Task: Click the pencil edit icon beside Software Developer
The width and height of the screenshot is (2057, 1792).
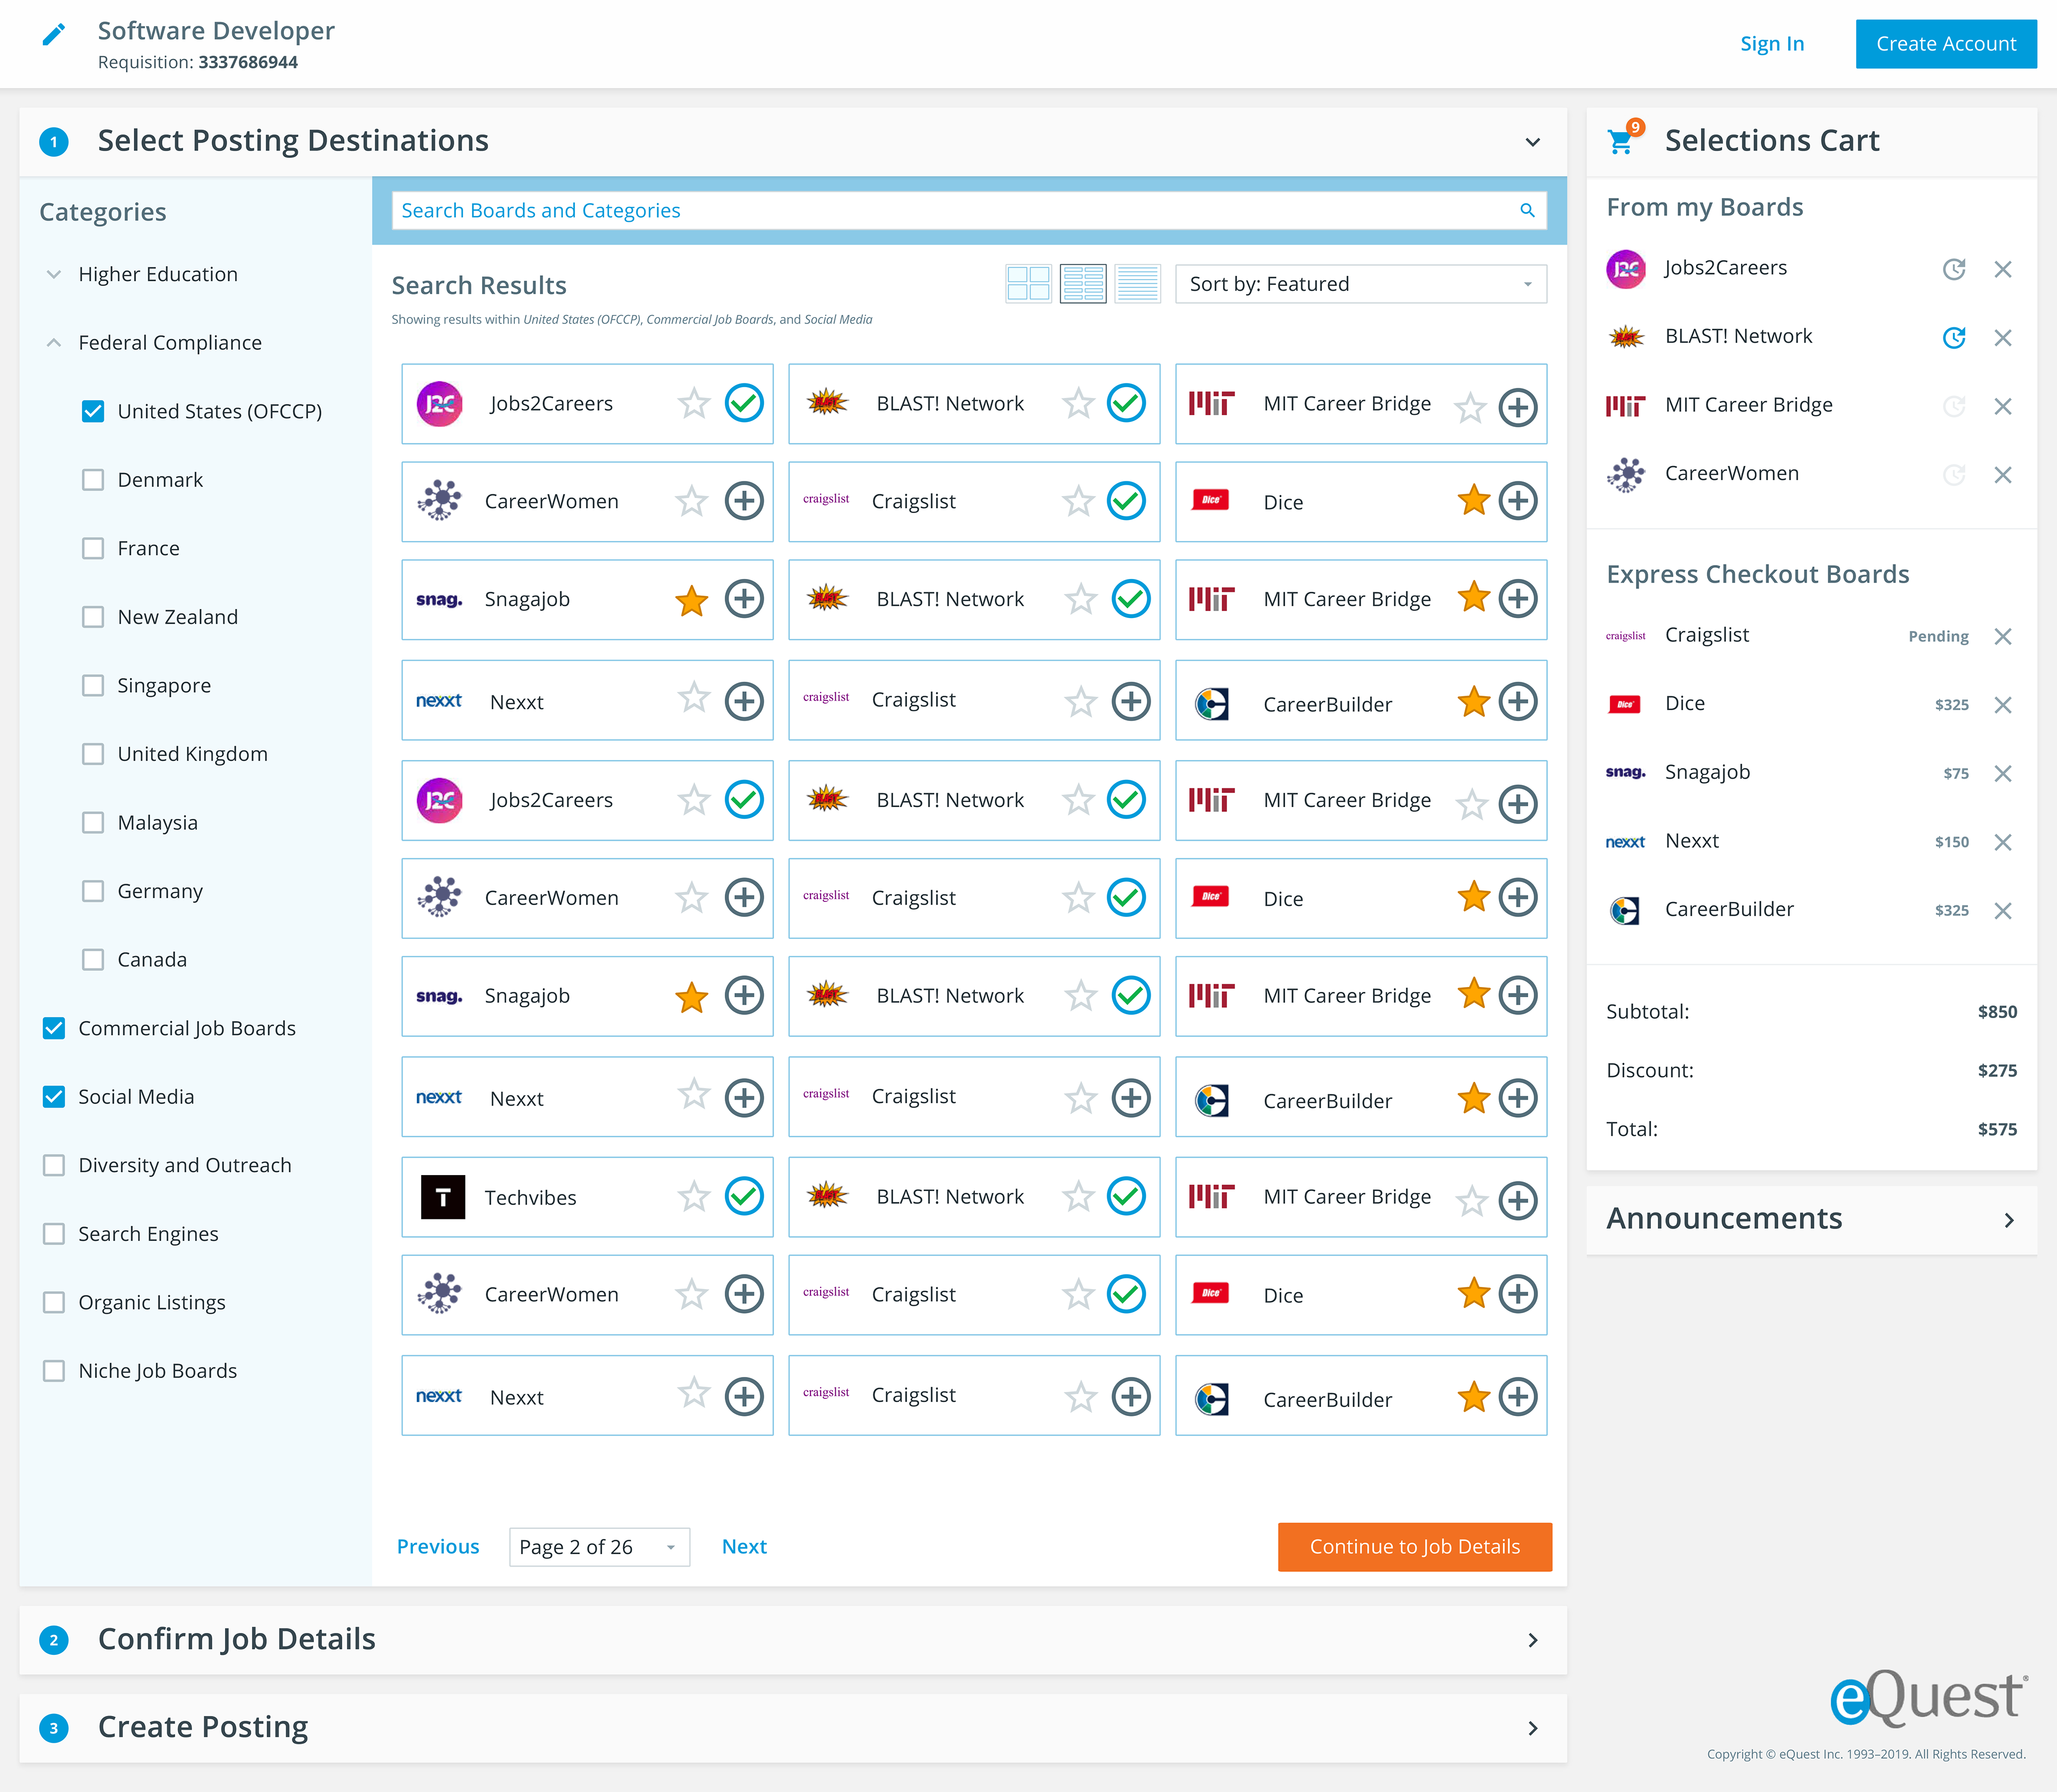Action: 54,35
